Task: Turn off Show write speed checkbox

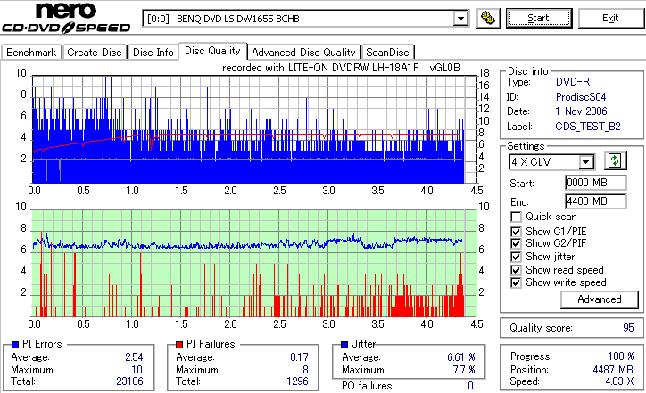Action: [516, 282]
